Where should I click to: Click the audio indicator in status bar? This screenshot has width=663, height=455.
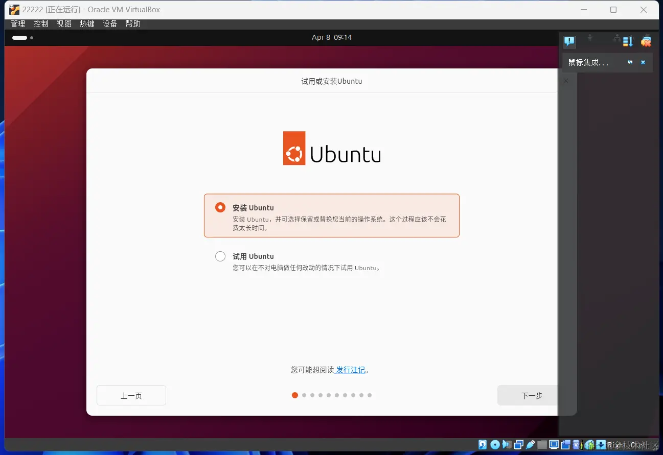point(507,445)
